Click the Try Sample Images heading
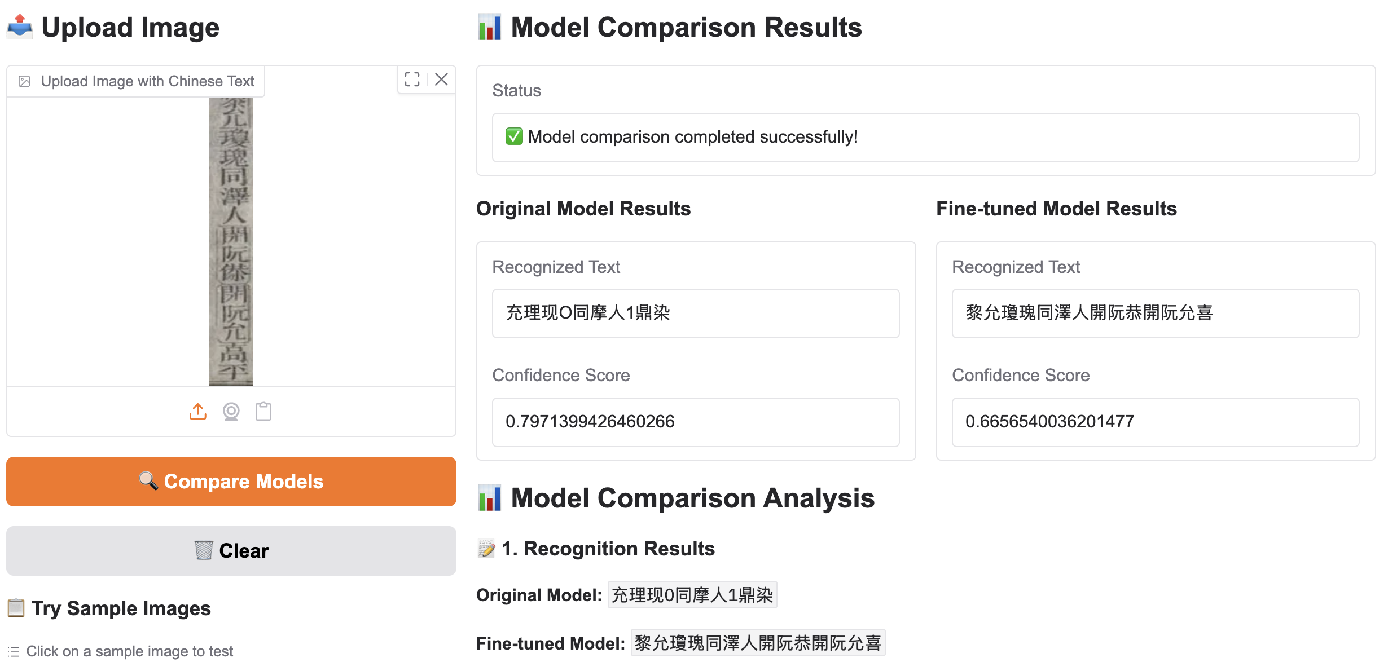 click(121, 608)
